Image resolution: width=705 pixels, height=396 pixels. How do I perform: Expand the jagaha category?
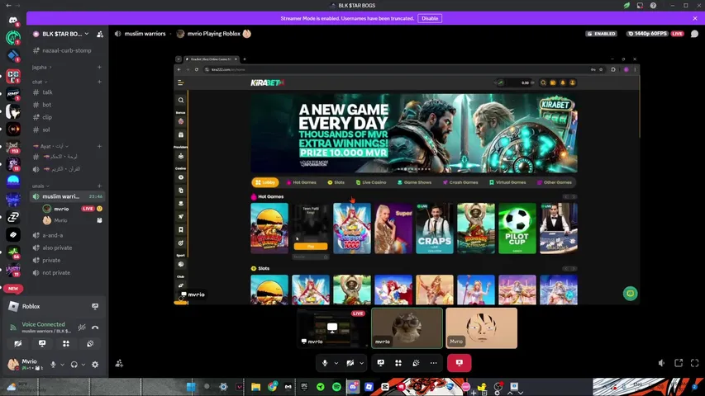[x=41, y=68]
